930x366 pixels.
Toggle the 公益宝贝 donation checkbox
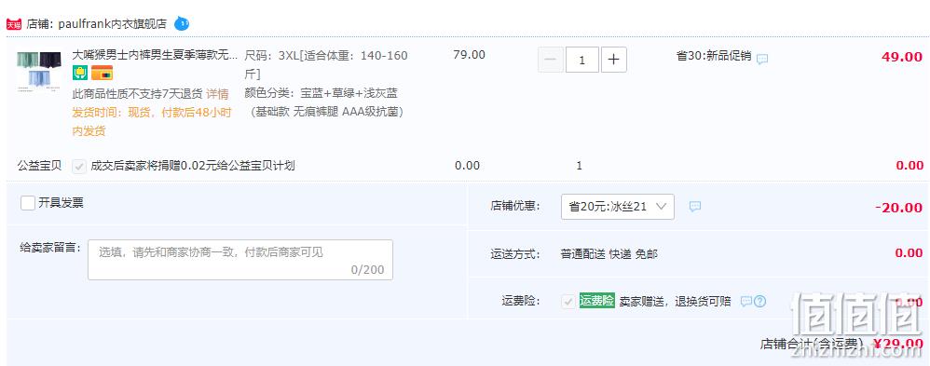pyautogui.click(x=79, y=166)
